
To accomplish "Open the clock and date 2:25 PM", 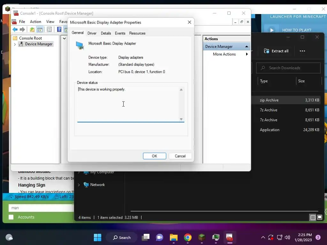I will 303,237.
